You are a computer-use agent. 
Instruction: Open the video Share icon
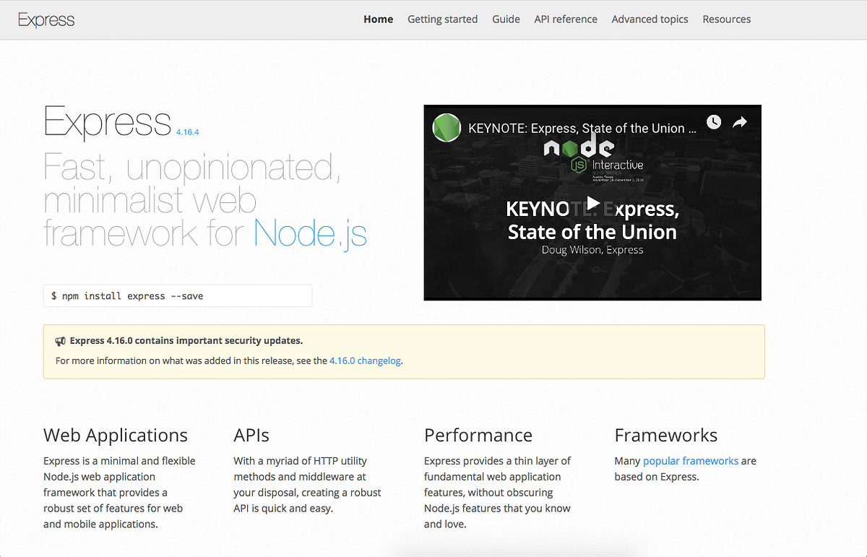(x=740, y=122)
